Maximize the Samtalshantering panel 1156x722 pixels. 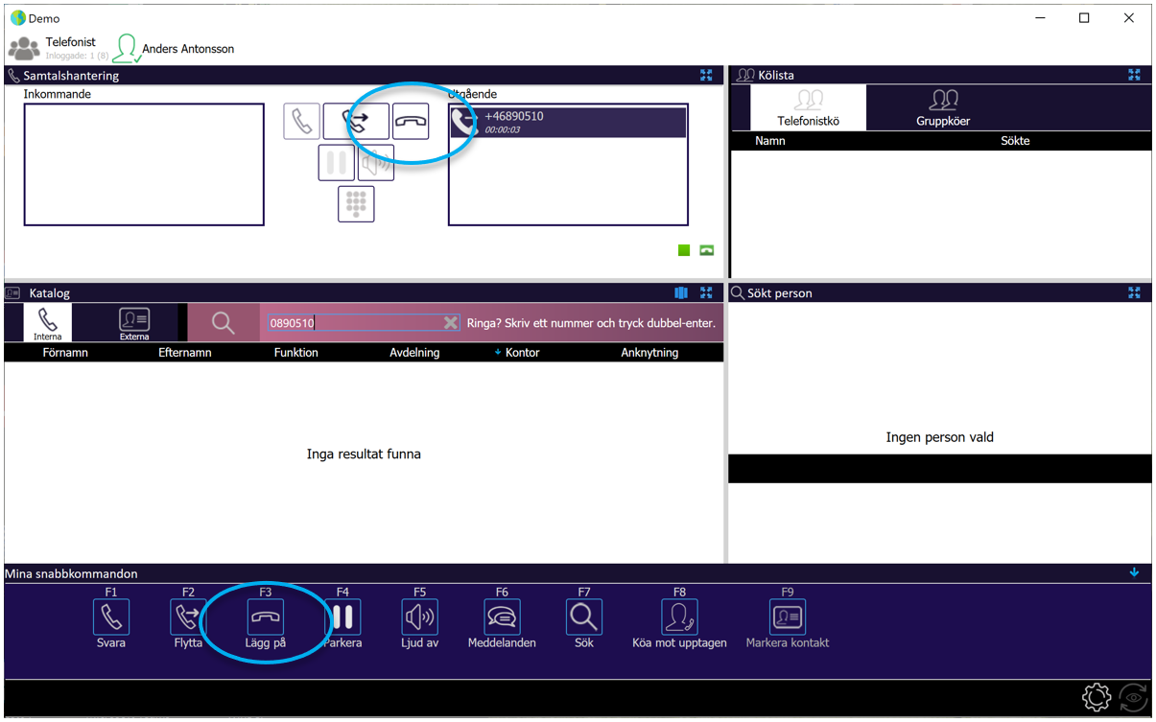point(706,75)
